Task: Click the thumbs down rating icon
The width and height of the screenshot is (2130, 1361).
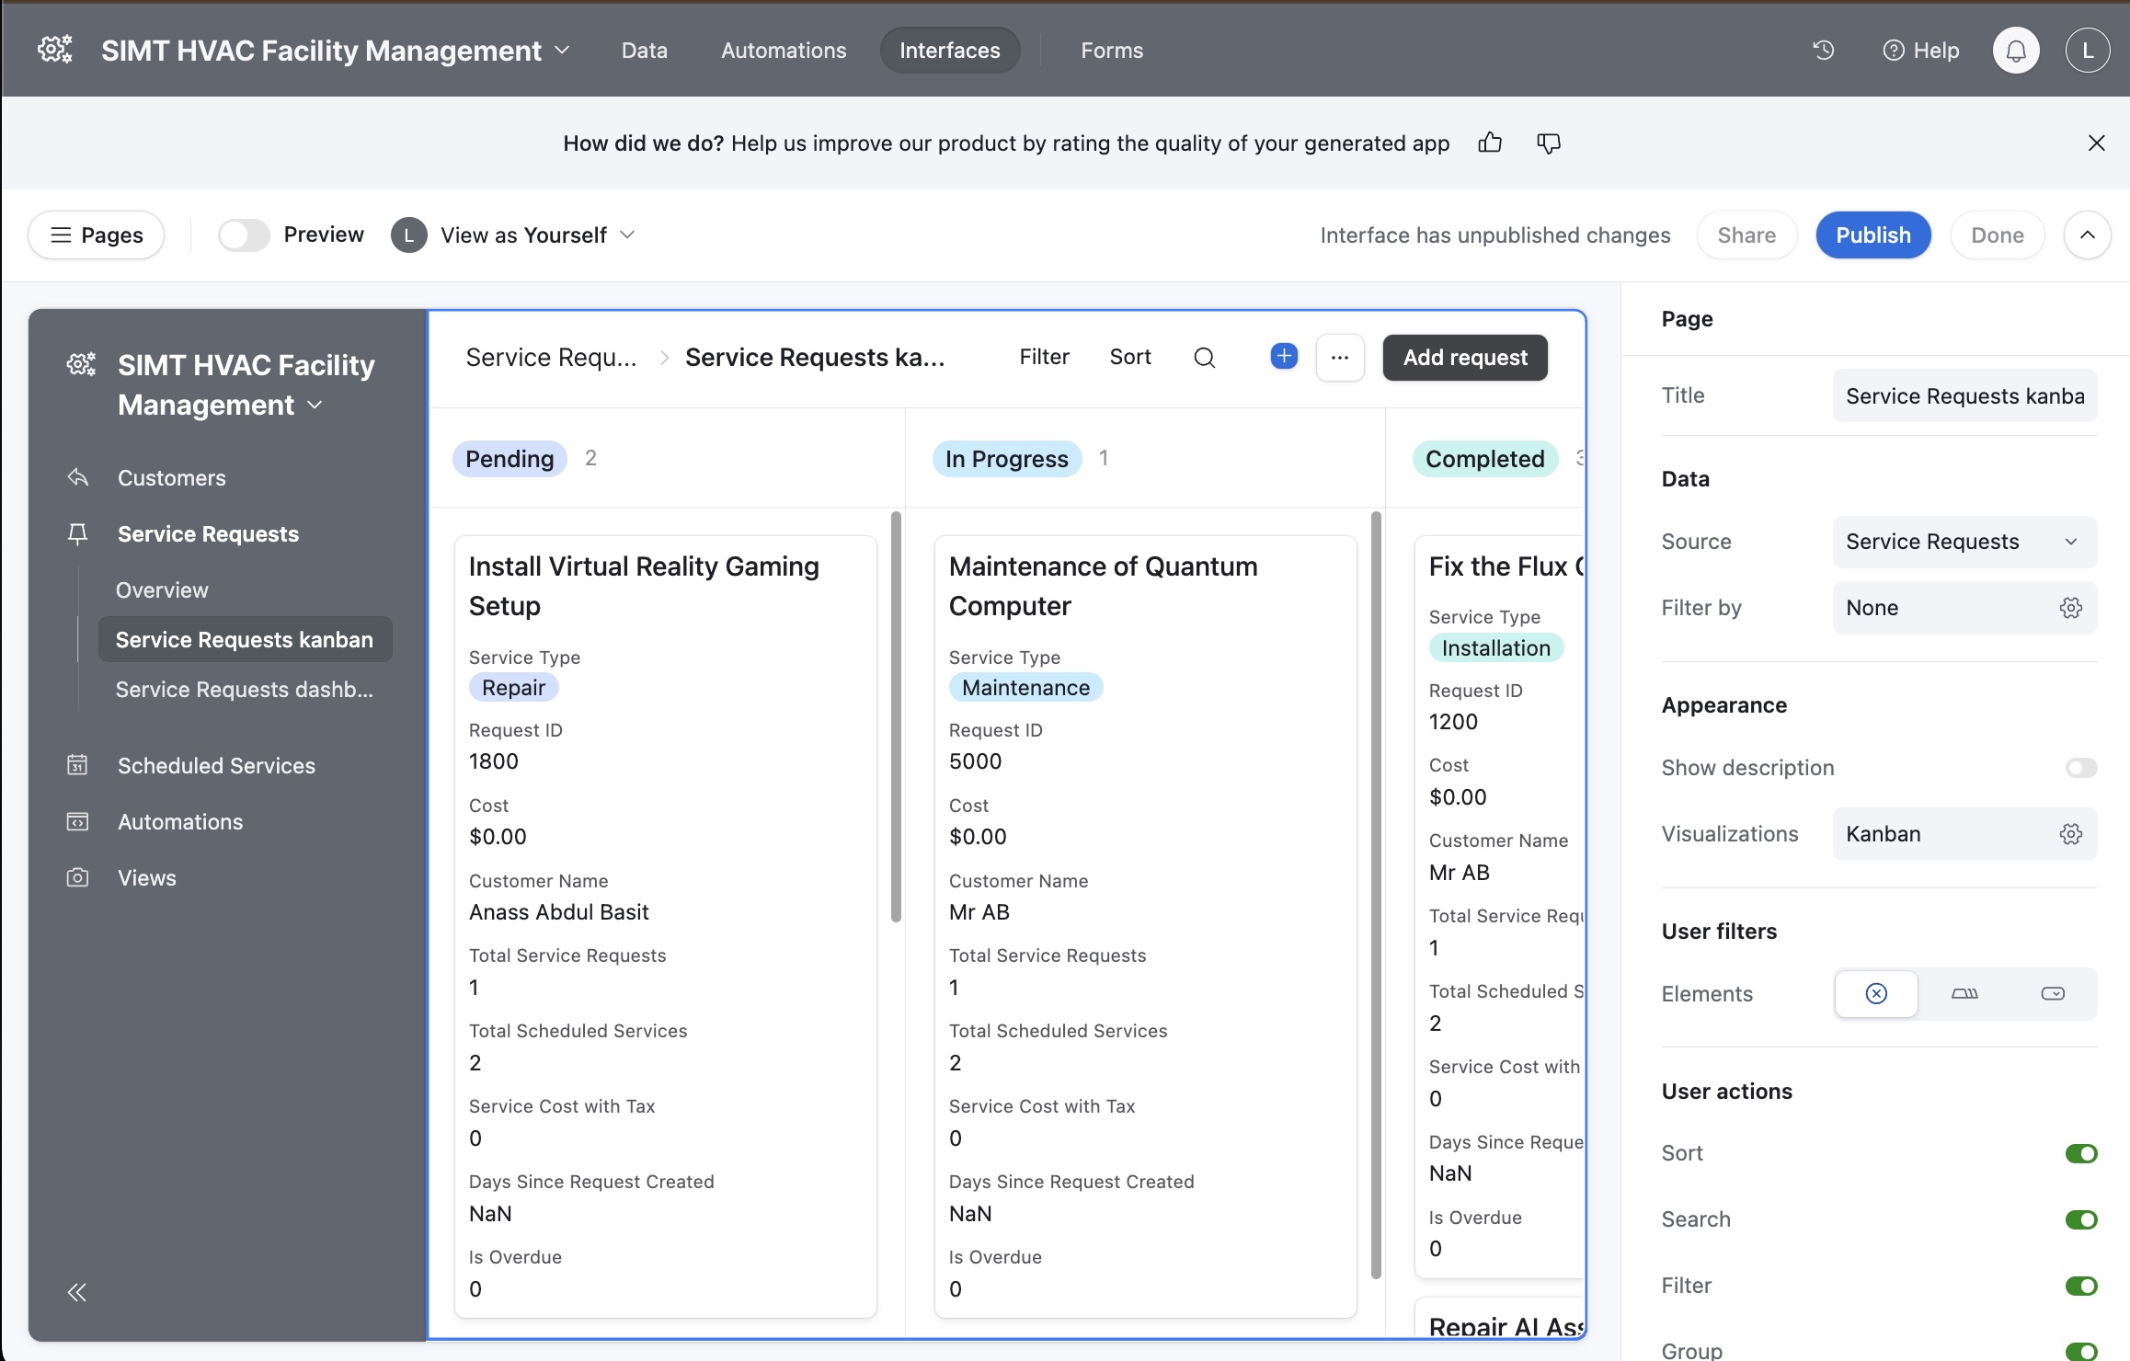Action: tap(1549, 143)
